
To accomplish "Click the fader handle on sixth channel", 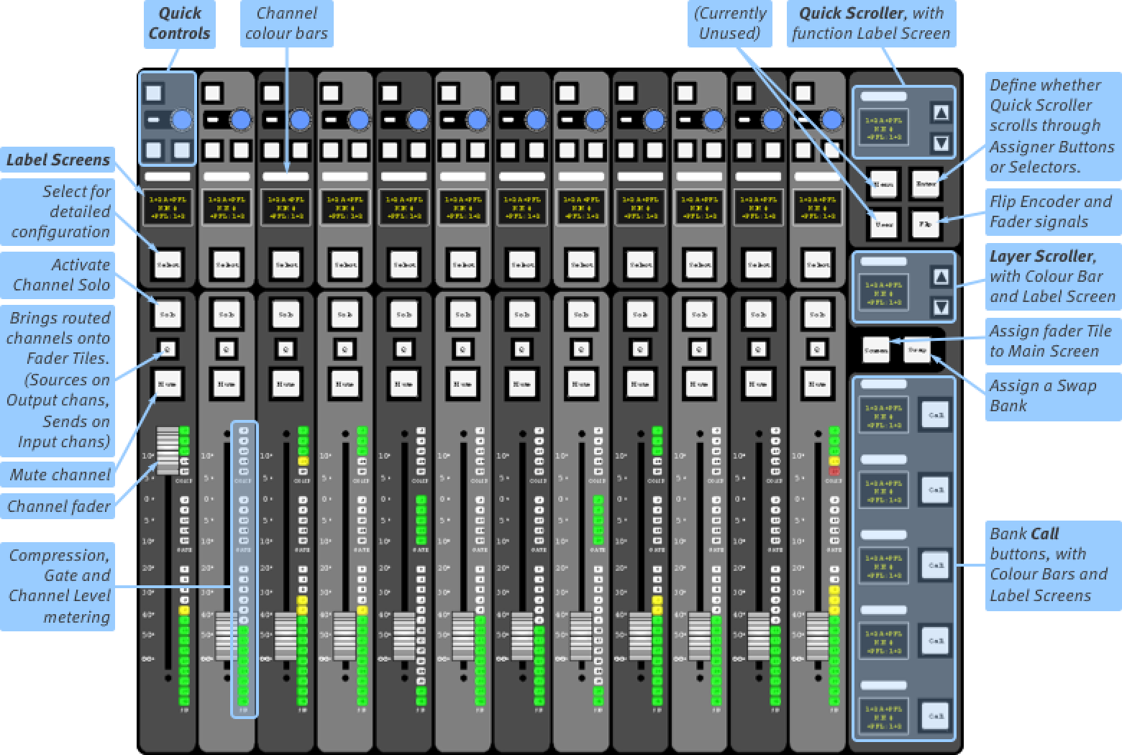I will (x=462, y=636).
